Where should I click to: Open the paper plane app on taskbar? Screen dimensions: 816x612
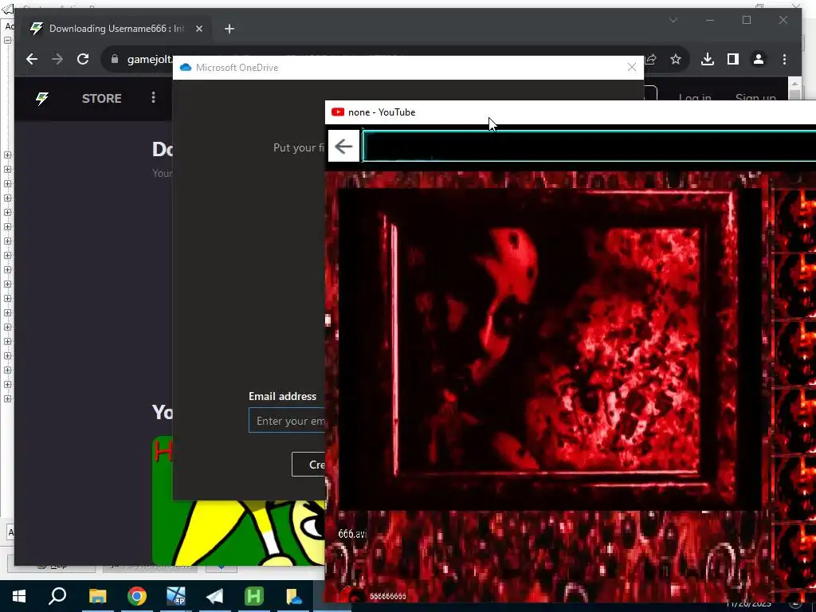(215, 596)
